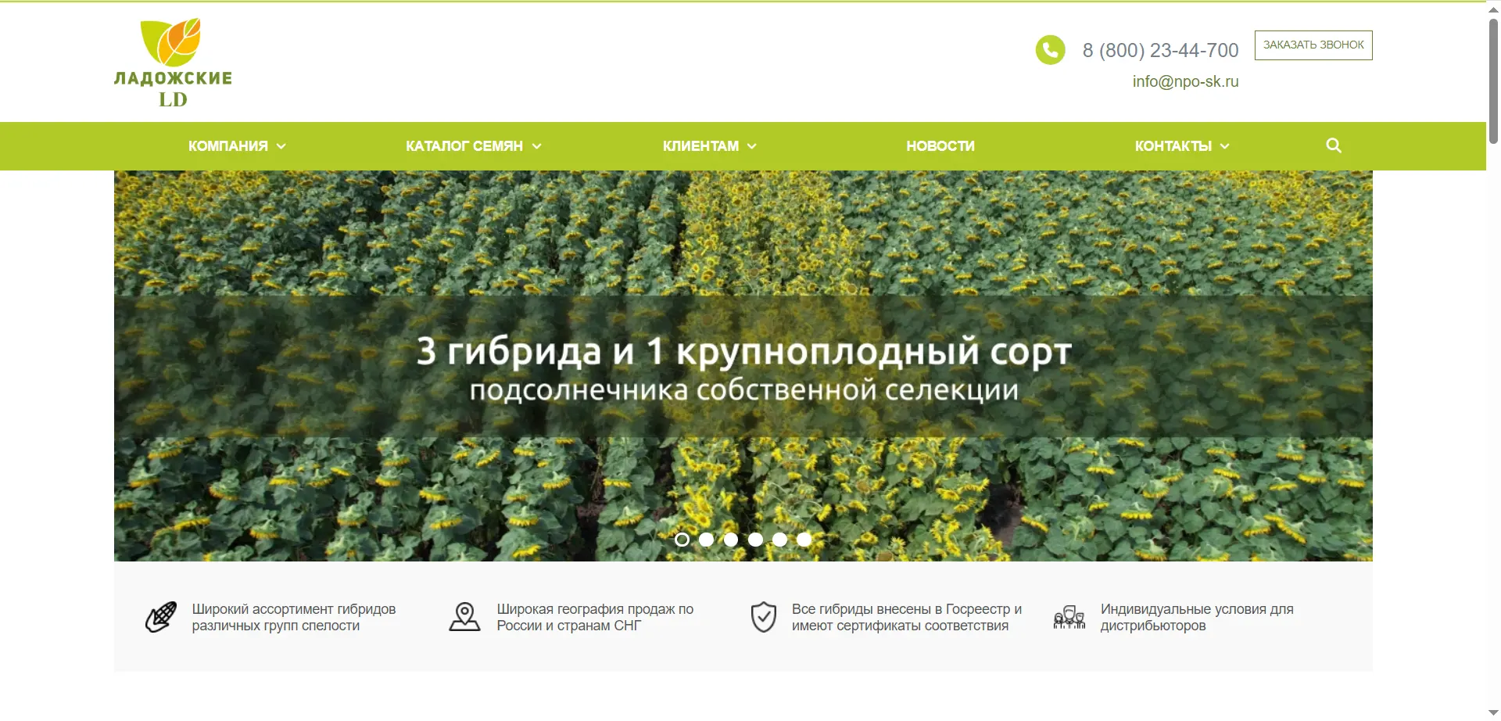This screenshot has width=1501, height=721.
Task: Open site search via magnifier icon
Action: tap(1334, 145)
